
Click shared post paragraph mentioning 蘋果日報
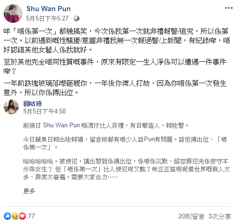tap(125, 144)
